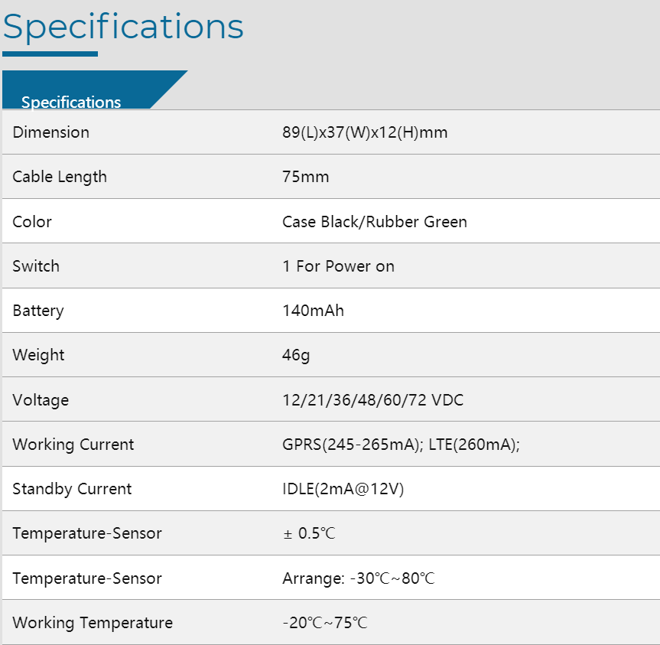
Task: Click the 46g weight value
Action: pos(296,355)
